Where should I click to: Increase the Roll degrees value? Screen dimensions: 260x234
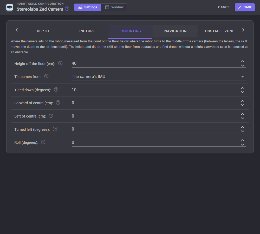(x=242, y=140)
